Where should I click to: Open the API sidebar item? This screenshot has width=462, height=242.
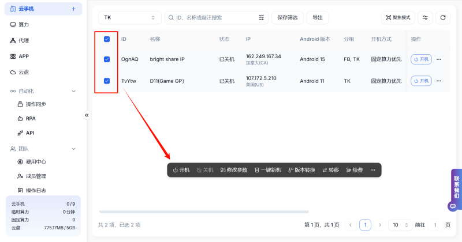[26, 133]
